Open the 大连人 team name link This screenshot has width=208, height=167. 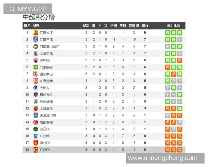(x=45, y=88)
